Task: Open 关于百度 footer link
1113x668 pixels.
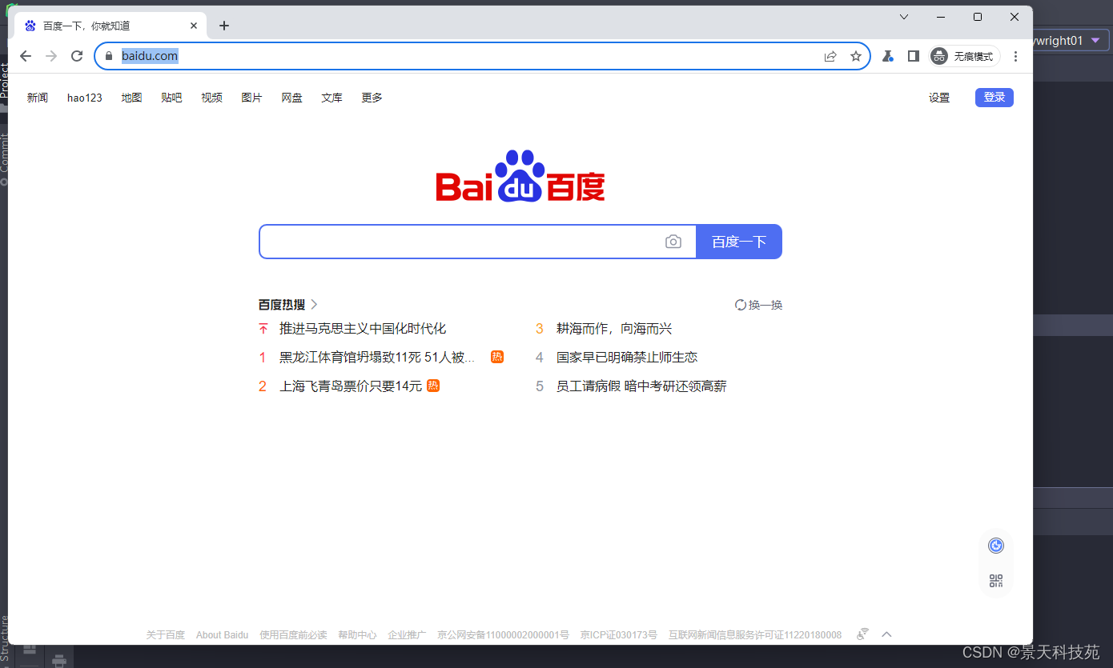Action: (166, 635)
